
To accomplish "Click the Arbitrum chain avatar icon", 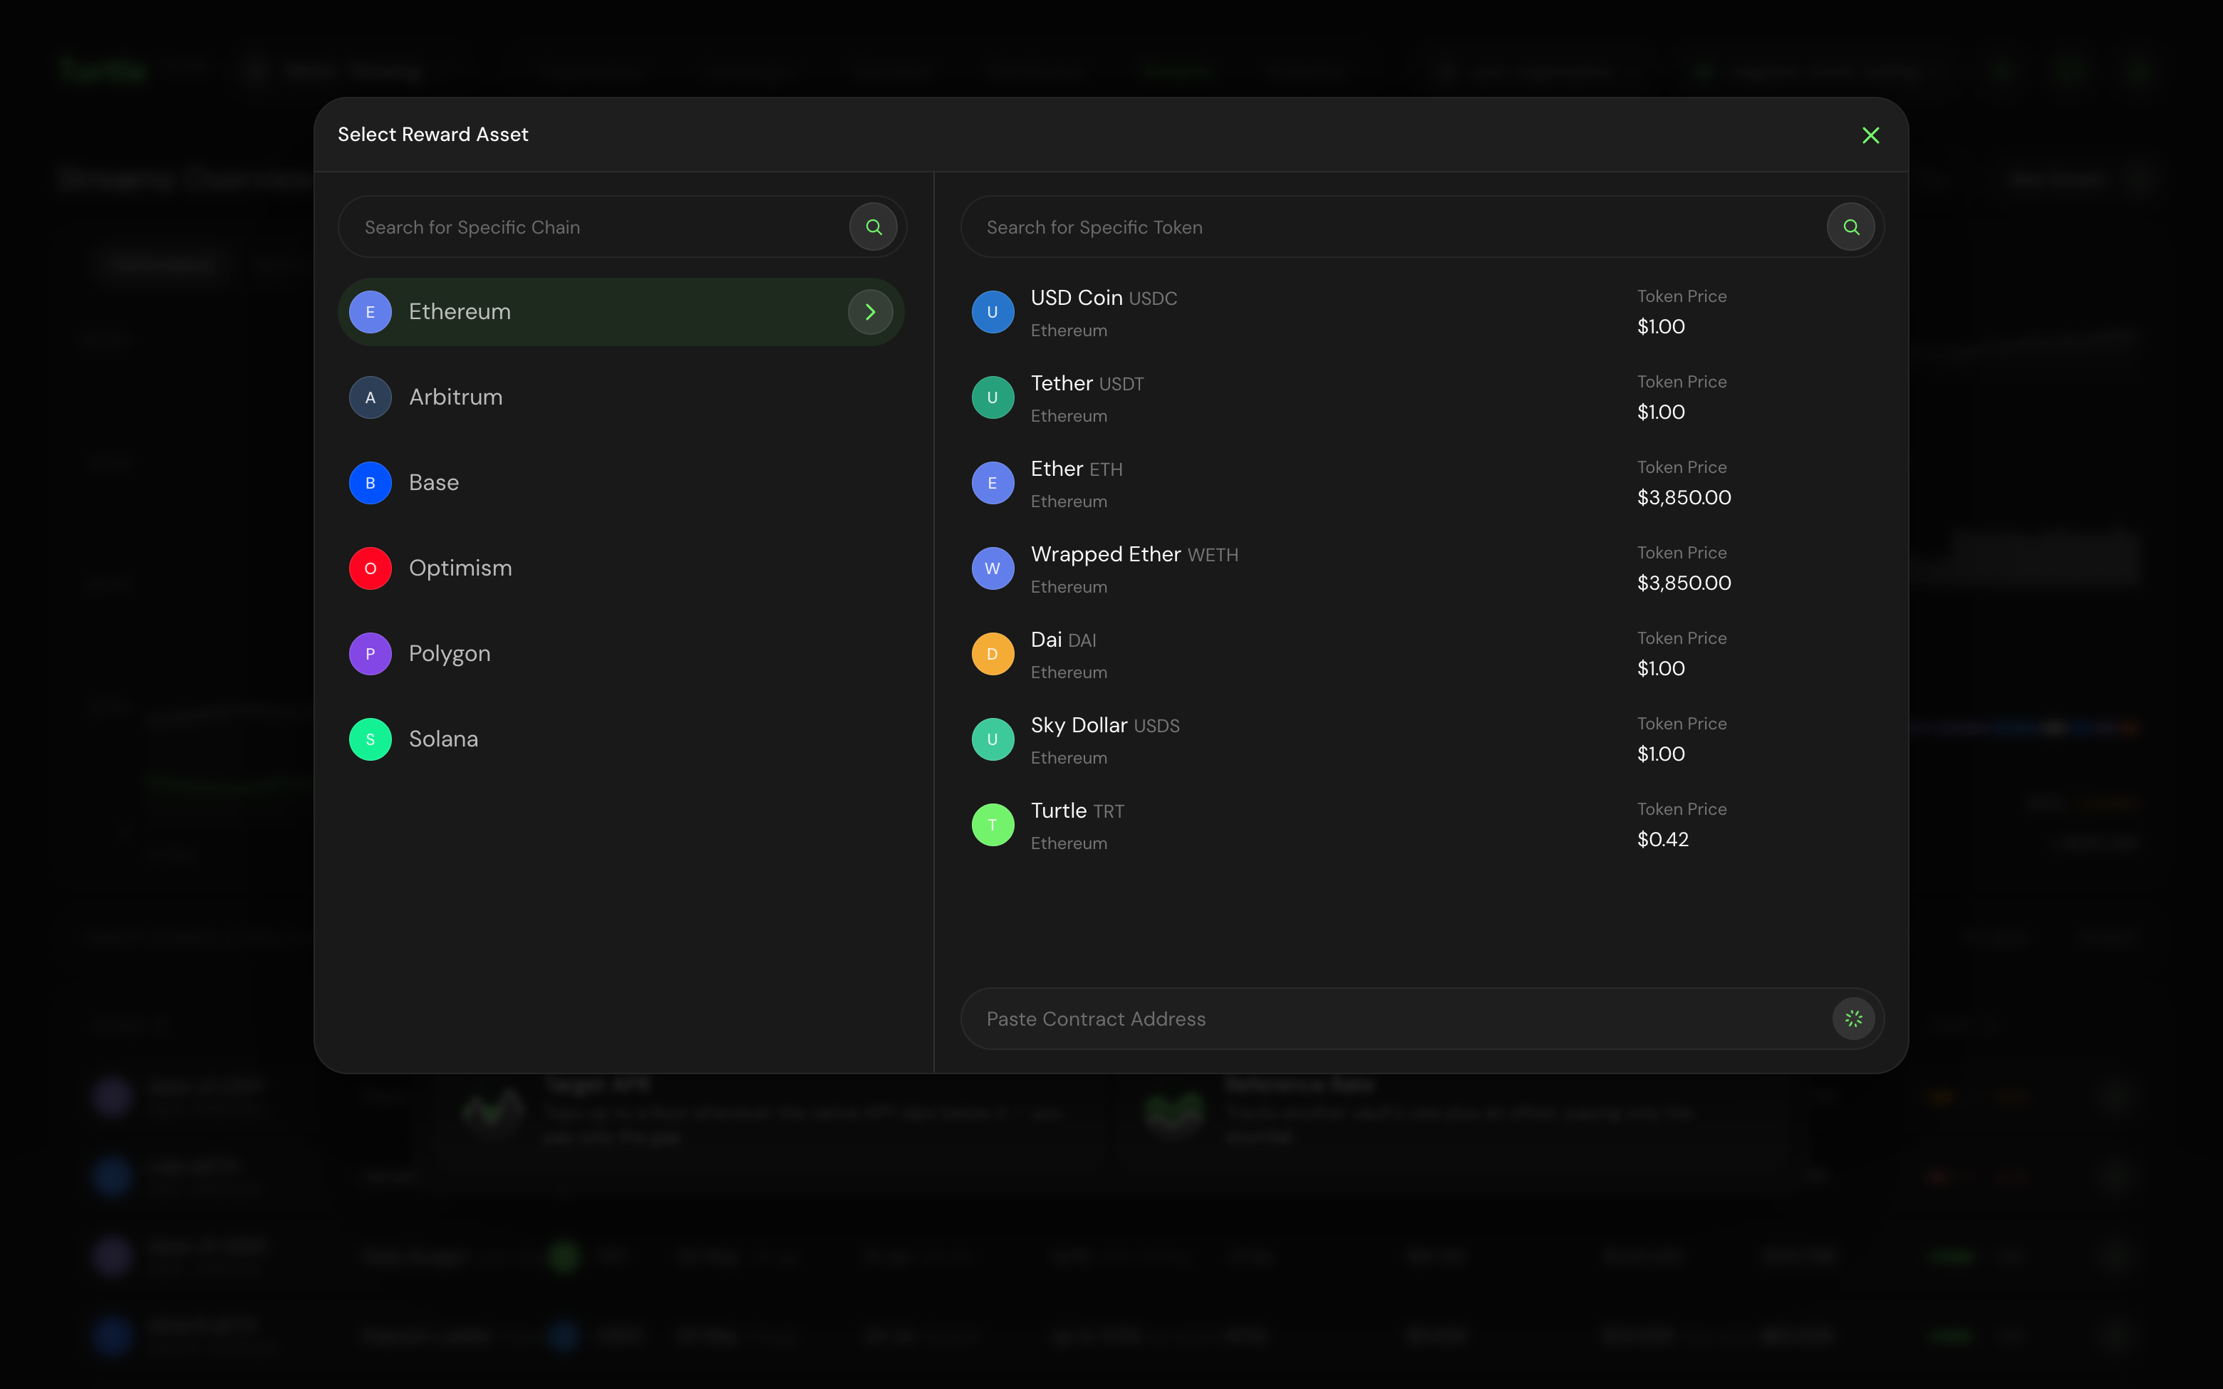I will tap(370, 397).
